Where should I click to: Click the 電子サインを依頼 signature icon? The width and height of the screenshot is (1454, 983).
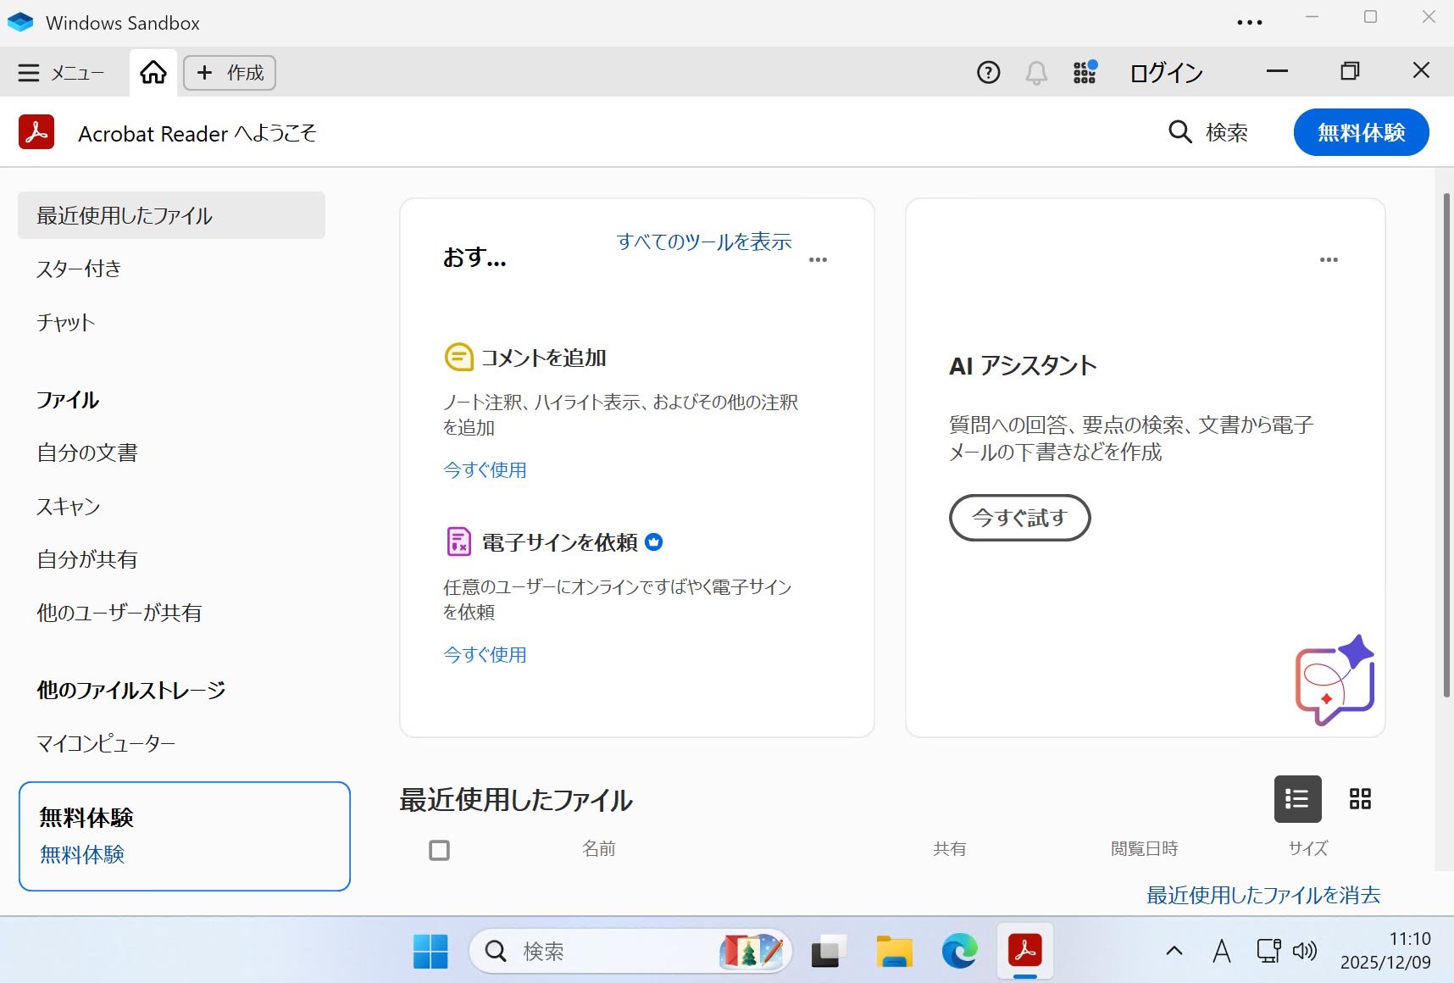pyautogui.click(x=458, y=541)
